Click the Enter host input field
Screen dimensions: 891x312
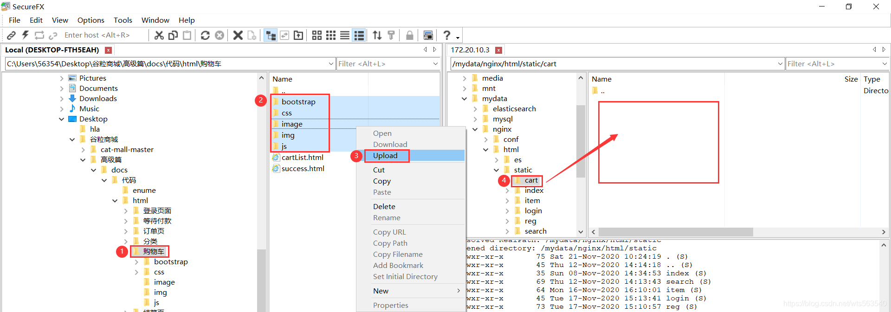click(105, 35)
